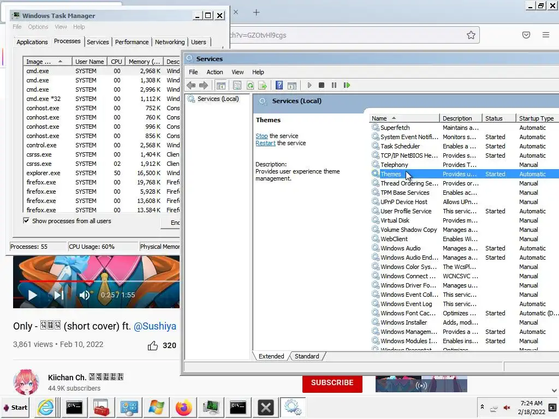Image resolution: width=559 pixels, height=419 pixels.
Task: Mute the YouTube video volume
Action: [x=85, y=295]
